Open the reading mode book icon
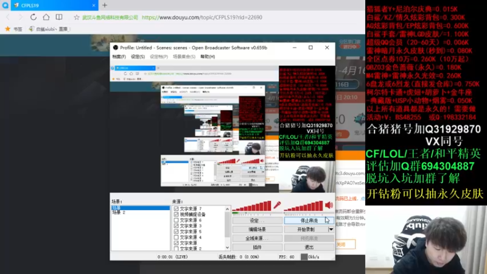The width and height of the screenshot is (487, 274). [x=58, y=17]
